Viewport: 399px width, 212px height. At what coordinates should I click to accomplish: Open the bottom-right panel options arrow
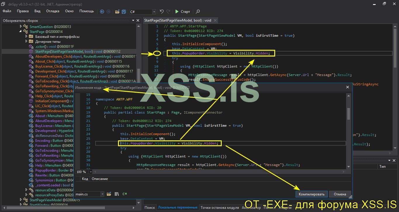point(389,160)
